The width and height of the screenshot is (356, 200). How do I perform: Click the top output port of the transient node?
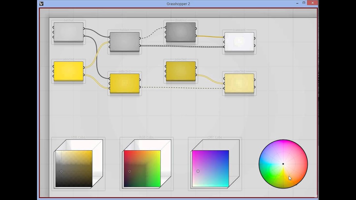coord(254,38)
